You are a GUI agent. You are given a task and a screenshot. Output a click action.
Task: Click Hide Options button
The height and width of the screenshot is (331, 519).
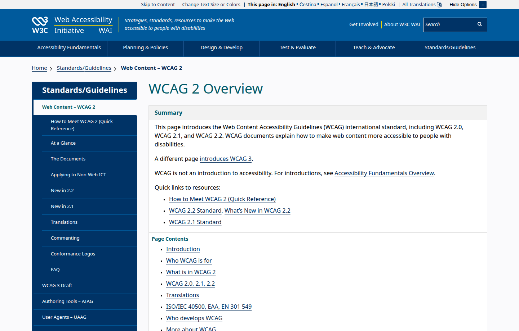point(468,5)
